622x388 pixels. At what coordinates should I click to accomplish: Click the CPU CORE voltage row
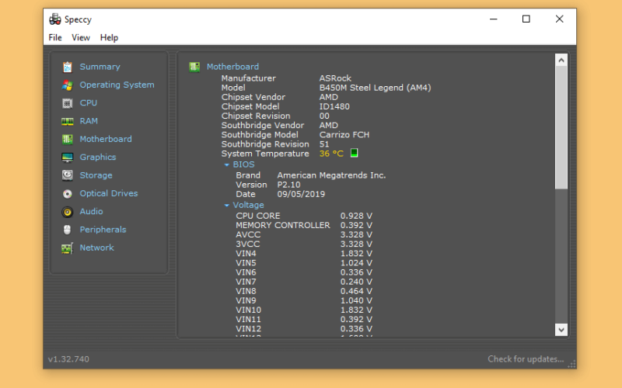pyautogui.click(x=304, y=216)
